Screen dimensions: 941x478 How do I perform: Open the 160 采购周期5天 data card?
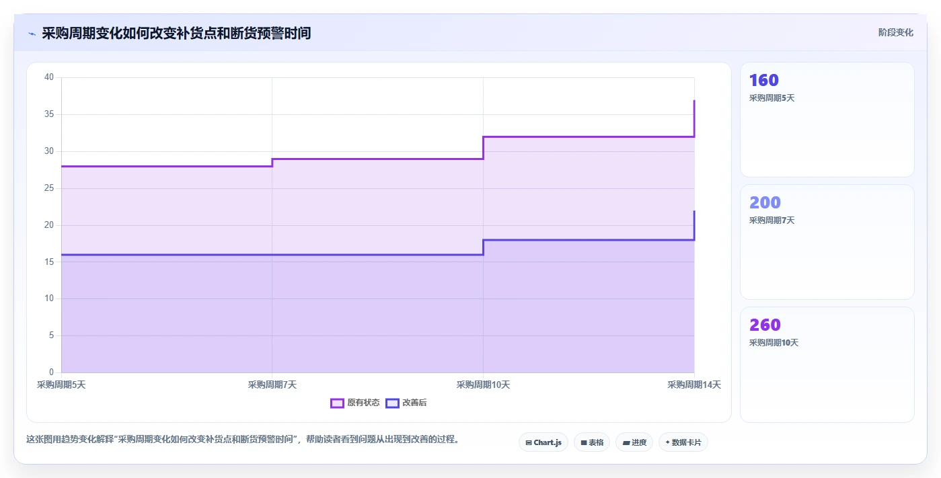point(827,120)
